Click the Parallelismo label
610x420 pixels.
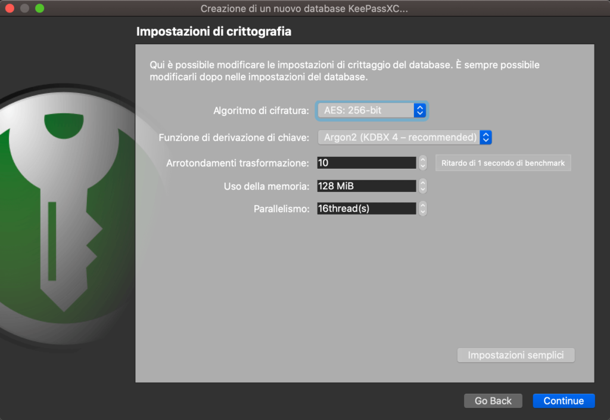pos(282,209)
